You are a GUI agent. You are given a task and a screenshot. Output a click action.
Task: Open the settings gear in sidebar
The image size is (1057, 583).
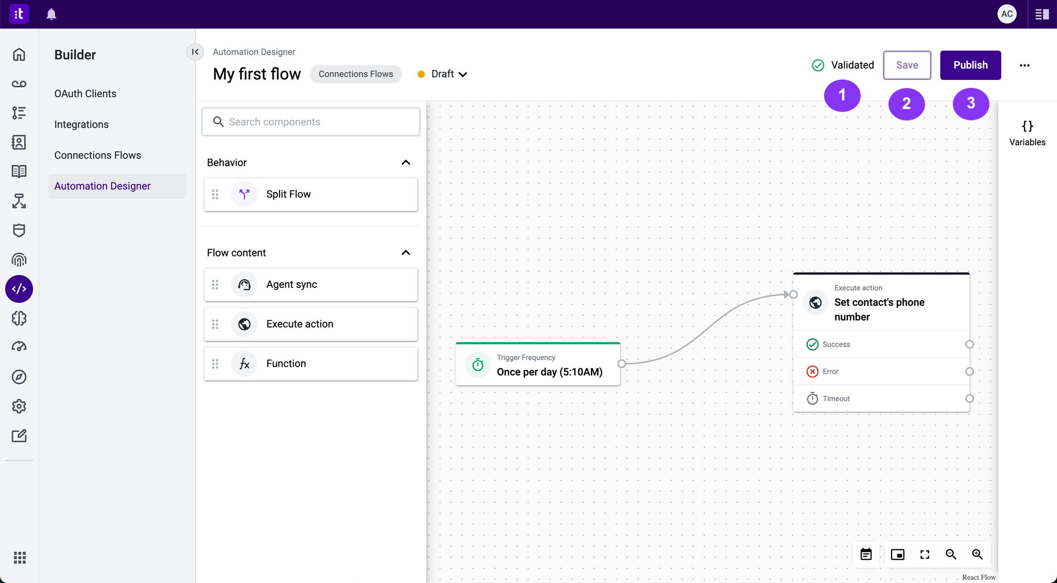click(x=19, y=406)
